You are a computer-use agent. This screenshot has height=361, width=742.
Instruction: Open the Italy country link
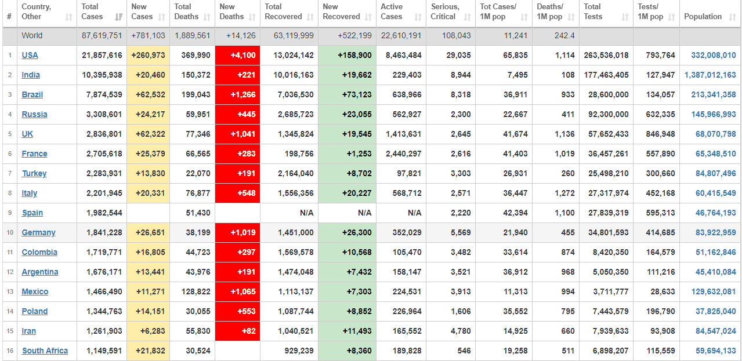pyautogui.click(x=30, y=194)
